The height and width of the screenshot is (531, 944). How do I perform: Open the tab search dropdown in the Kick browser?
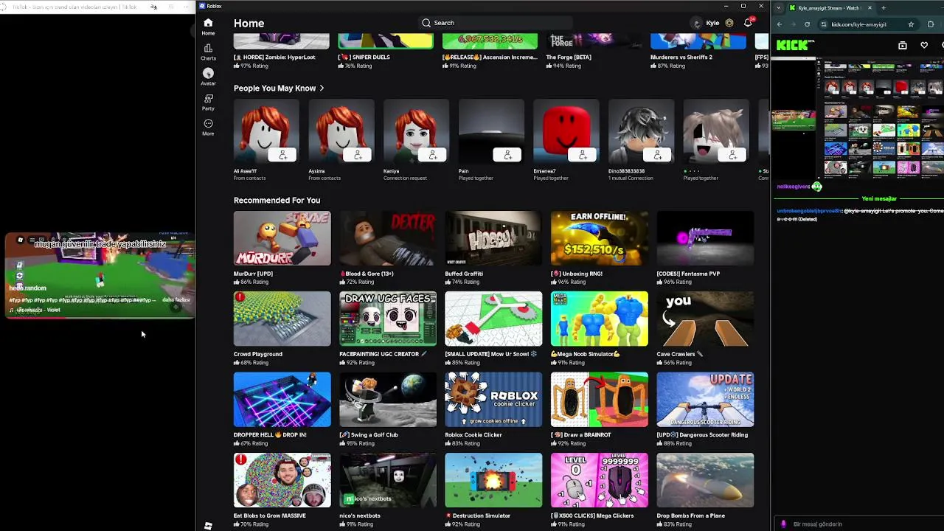779,7
